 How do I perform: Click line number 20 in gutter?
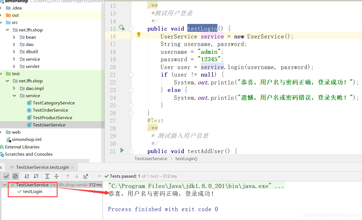[x=113, y=67]
